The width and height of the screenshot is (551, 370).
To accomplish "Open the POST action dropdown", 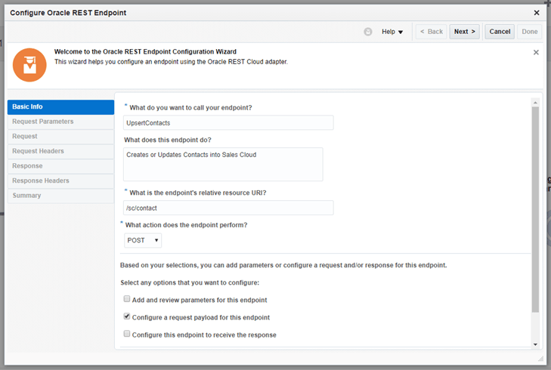I will pos(143,240).
